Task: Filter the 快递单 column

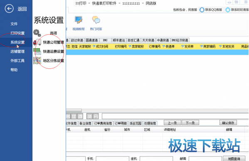Action: click(x=182, y=46)
